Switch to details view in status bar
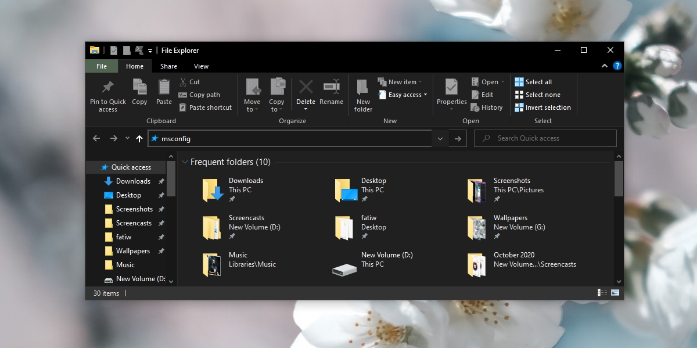Image resolution: width=697 pixels, height=348 pixels. point(603,293)
